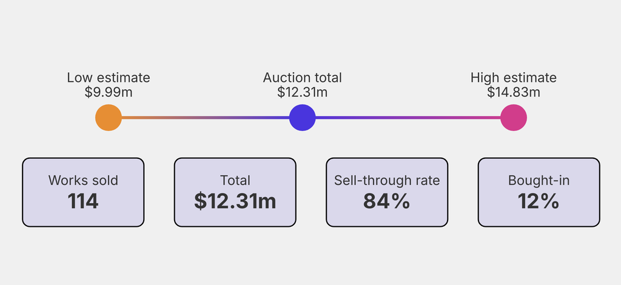Click the empty space below the Bought-in card

539,255
